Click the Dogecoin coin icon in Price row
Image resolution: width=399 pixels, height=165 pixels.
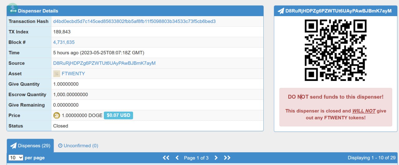point(57,115)
